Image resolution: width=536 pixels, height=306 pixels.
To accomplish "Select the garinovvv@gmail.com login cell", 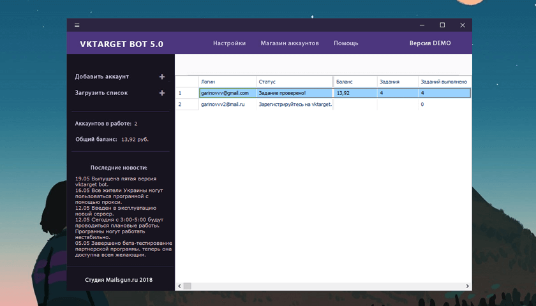I will tap(227, 93).
